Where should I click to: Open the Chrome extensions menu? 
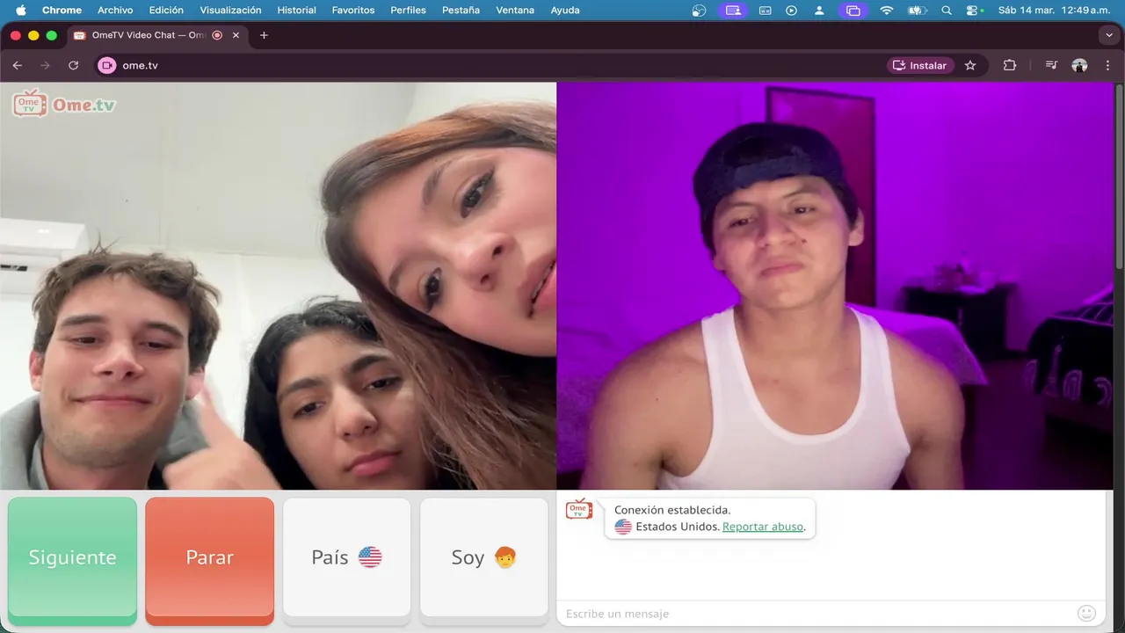(1010, 65)
